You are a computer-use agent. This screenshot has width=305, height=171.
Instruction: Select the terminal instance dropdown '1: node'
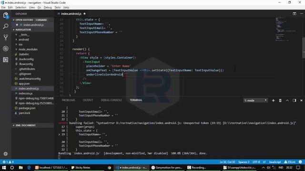[255, 100]
